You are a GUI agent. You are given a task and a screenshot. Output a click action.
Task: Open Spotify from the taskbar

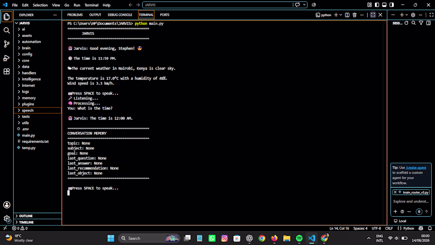tap(299, 238)
